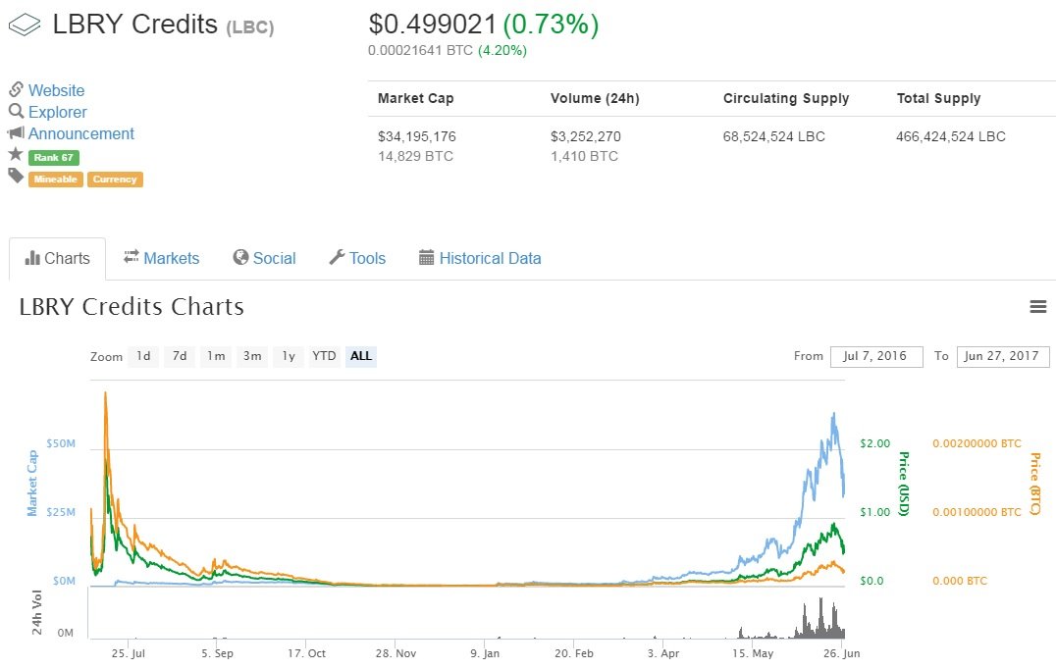
Task: Click the $1.00 price axis tick
Action: [874, 512]
